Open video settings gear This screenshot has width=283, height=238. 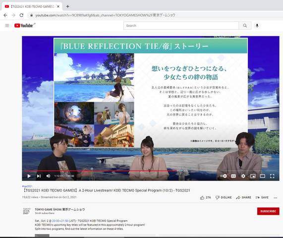[243, 176]
